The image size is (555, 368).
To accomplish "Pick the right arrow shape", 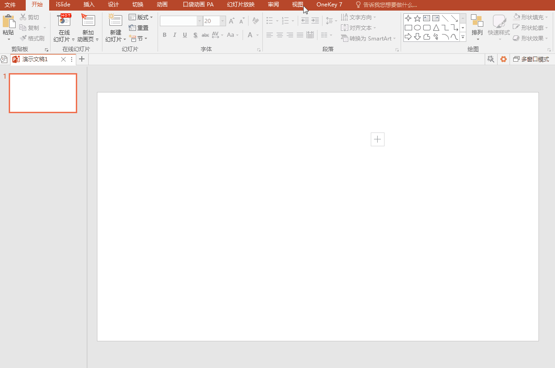I will (x=408, y=37).
